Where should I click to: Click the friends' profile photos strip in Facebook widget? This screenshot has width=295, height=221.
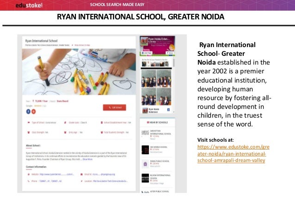[x=155, y=64]
